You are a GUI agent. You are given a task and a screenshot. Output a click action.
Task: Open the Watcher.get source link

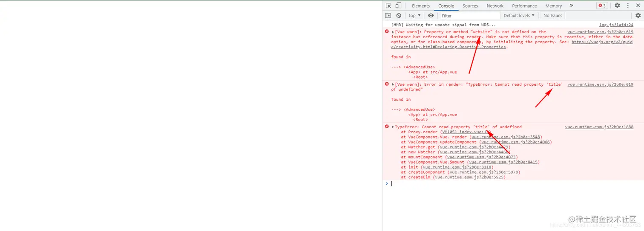(x=474, y=147)
